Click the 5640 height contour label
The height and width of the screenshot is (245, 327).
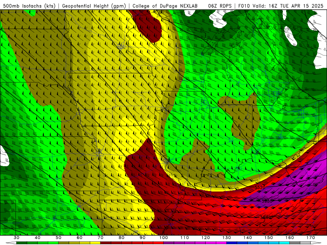266,217
